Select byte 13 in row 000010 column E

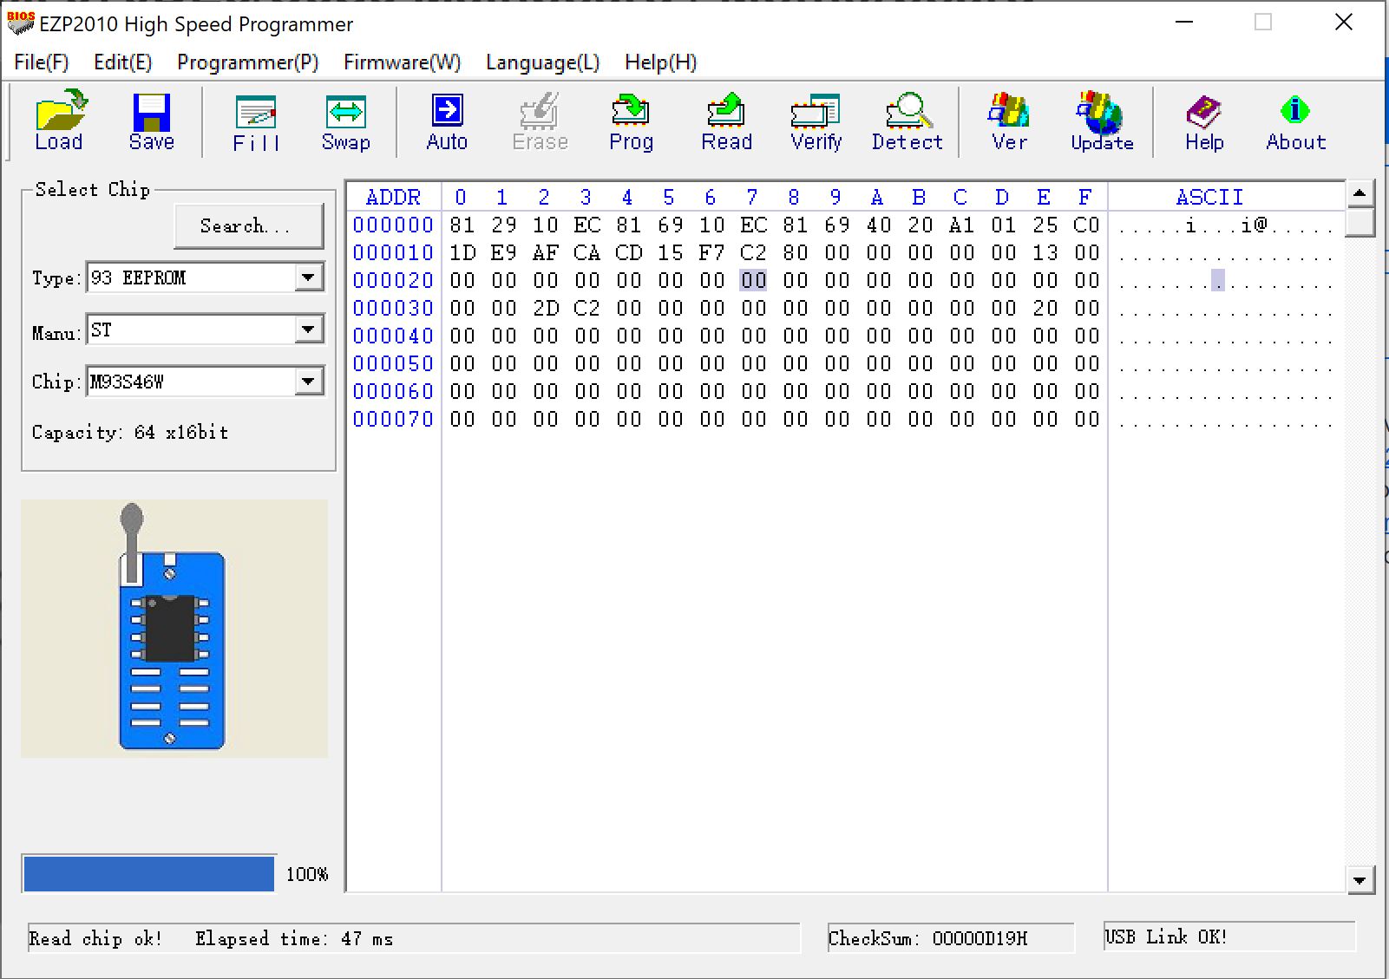coord(1045,252)
